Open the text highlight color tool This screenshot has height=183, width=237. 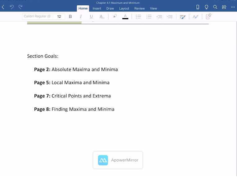(115, 16)
